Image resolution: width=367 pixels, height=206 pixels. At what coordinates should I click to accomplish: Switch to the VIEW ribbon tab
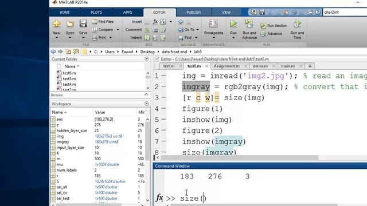[226, 13]
